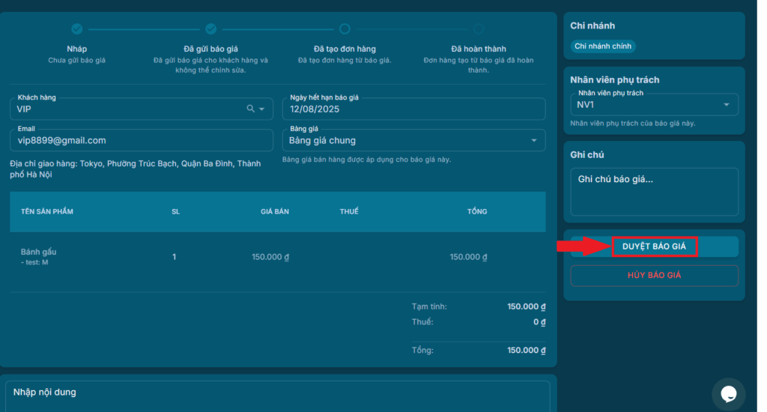Expand the Khách hàng dropdown arrow

(x=262, y=109)
